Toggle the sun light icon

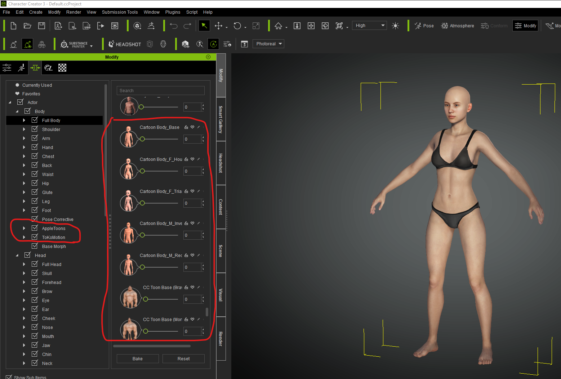pos(395,26)
